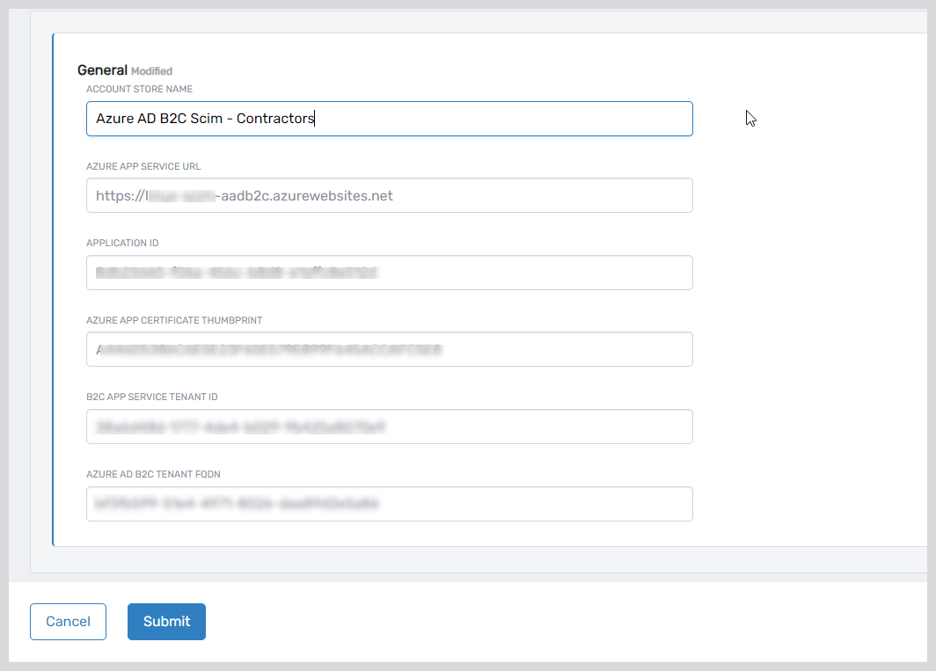Click the word Contractors in the name field
Viewport: 936px width, 671px height.
[x=274, y=119]
